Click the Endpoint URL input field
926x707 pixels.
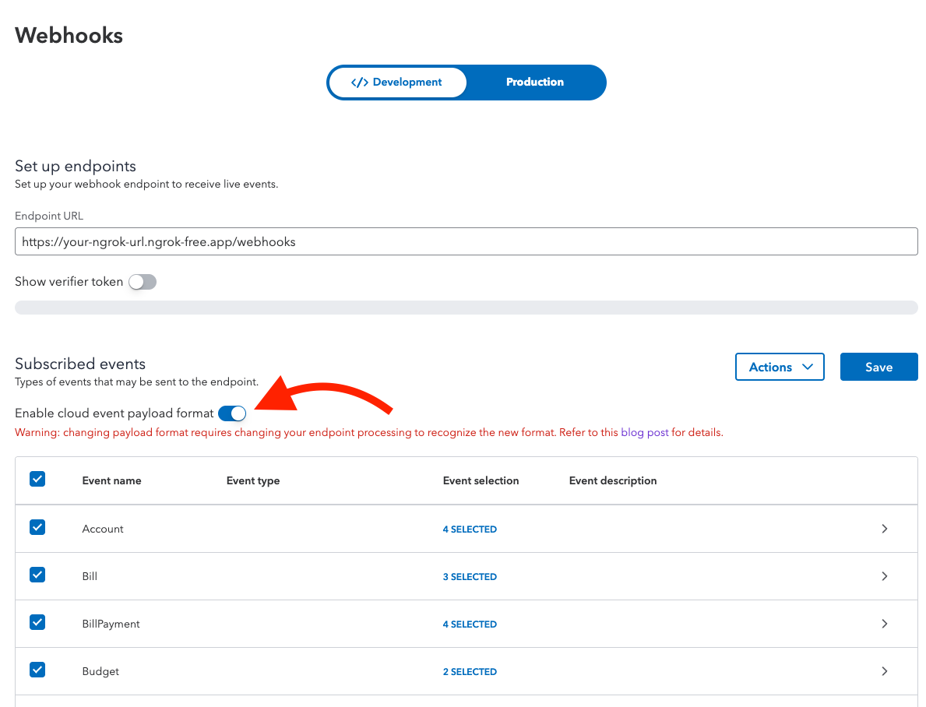pos(466,241)
